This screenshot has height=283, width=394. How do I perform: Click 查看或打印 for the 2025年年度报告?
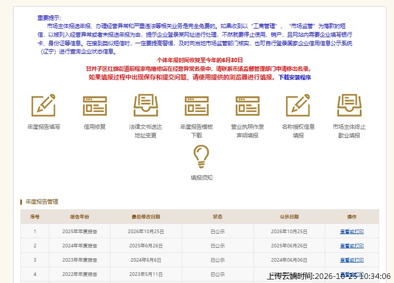pyautogui.click(x=352, y=232)
